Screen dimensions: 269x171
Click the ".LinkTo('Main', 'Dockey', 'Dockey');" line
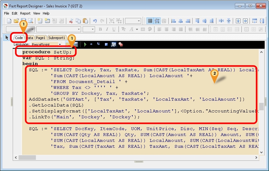click(84, 117)
